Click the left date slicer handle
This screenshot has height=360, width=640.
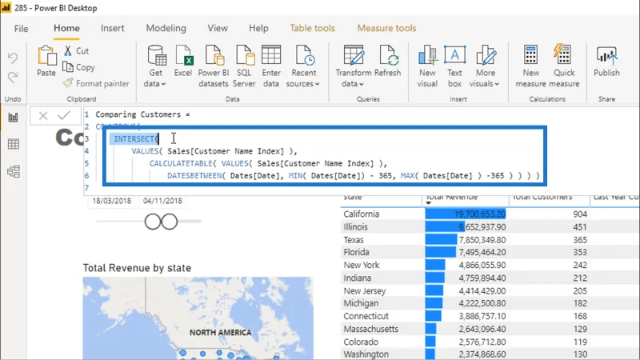153,222
